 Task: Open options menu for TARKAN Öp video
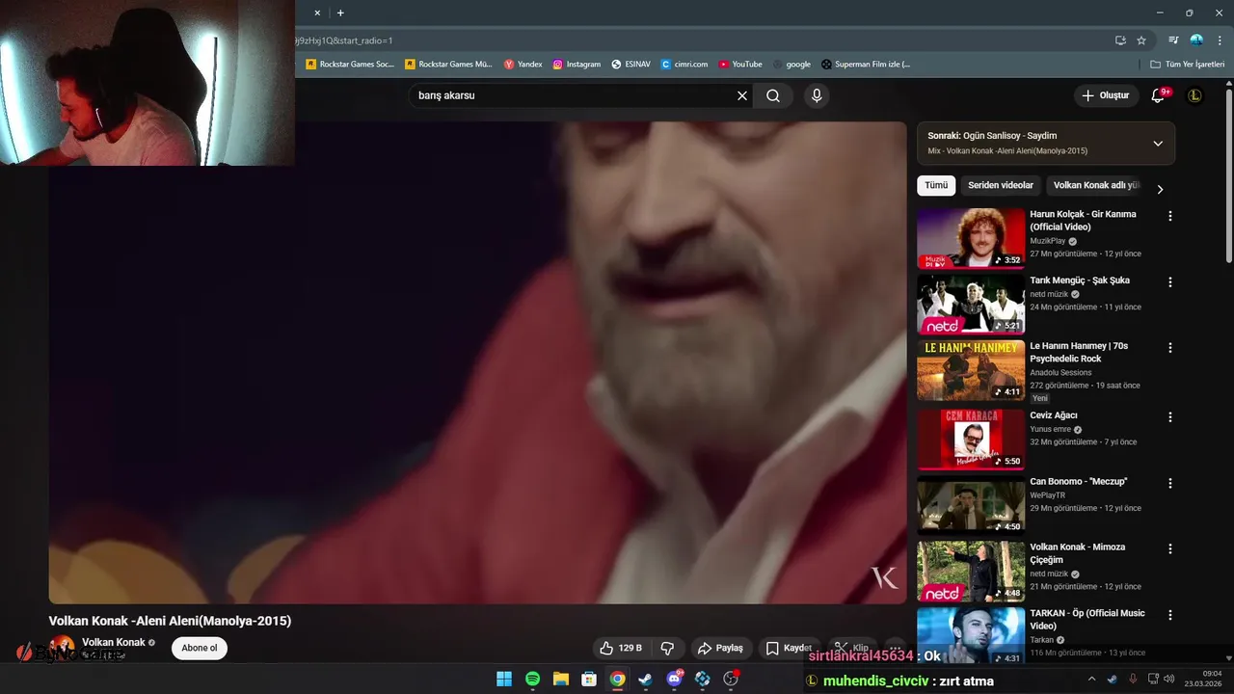(x=1170, y=615)
